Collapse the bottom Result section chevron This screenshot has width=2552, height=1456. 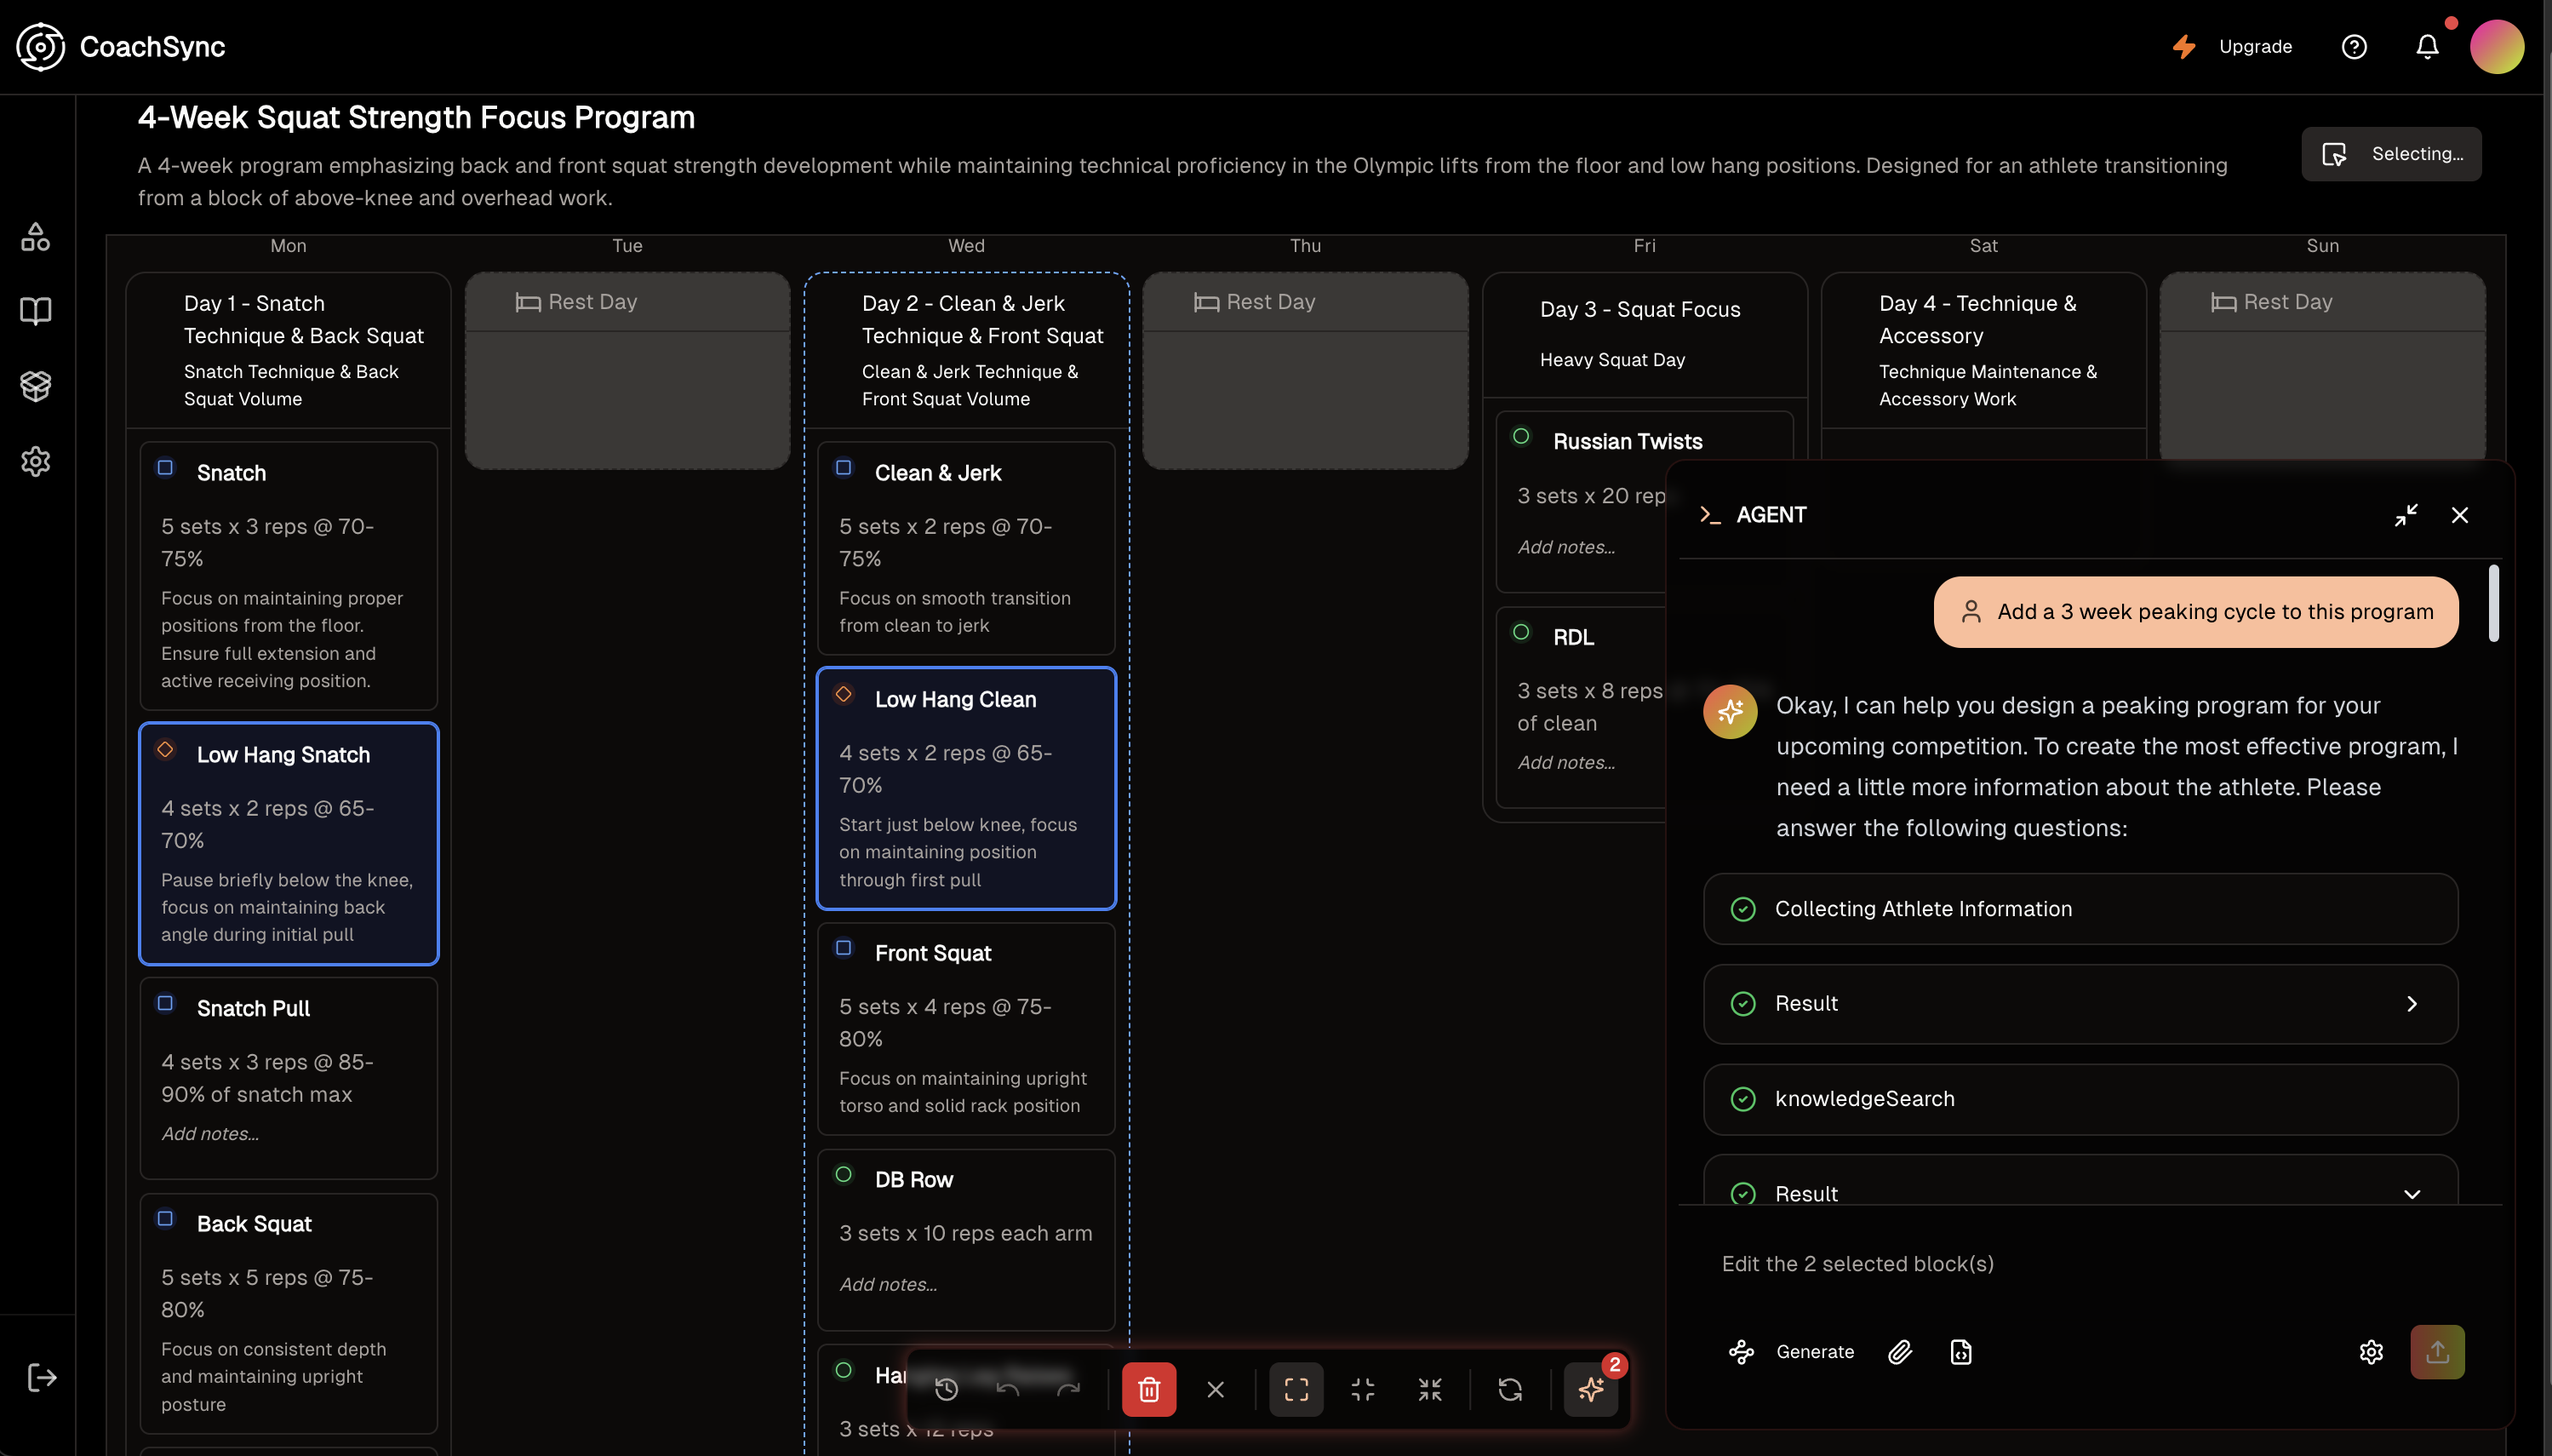2413,1193
